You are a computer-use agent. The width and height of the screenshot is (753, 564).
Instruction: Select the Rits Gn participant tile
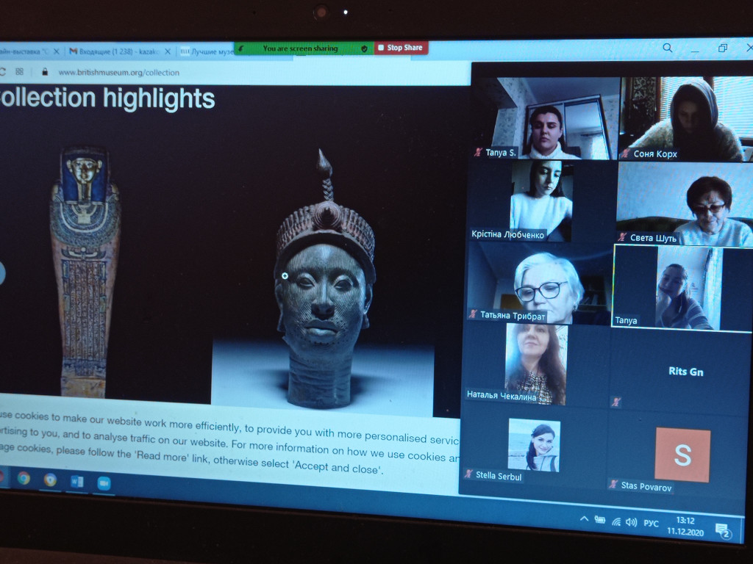pyautogui.click(x=681, y=372)
